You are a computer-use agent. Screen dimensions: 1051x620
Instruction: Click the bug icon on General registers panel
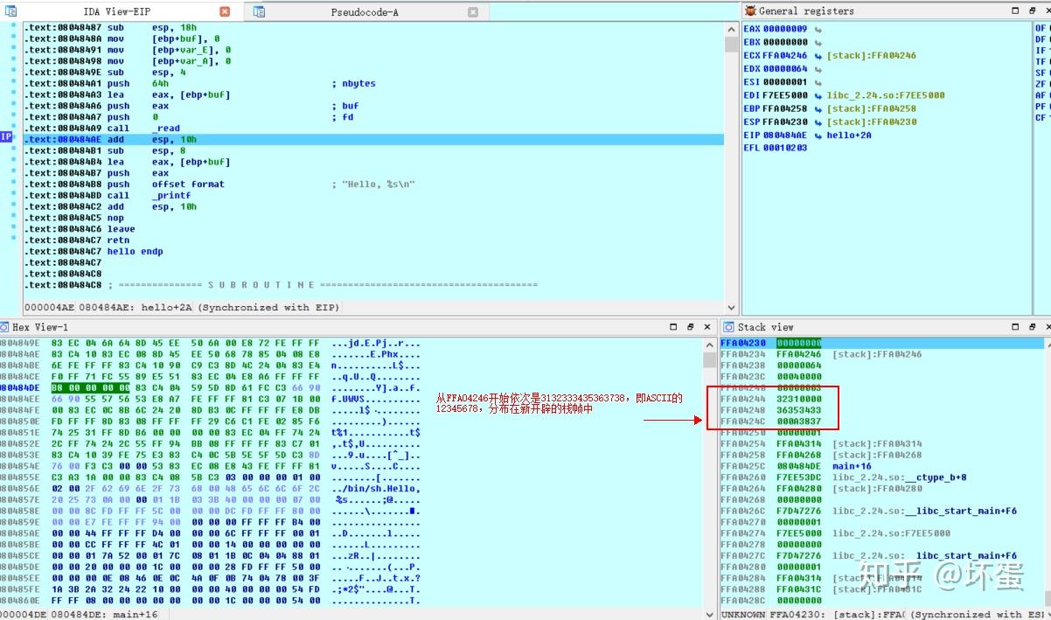coord(749,10)
